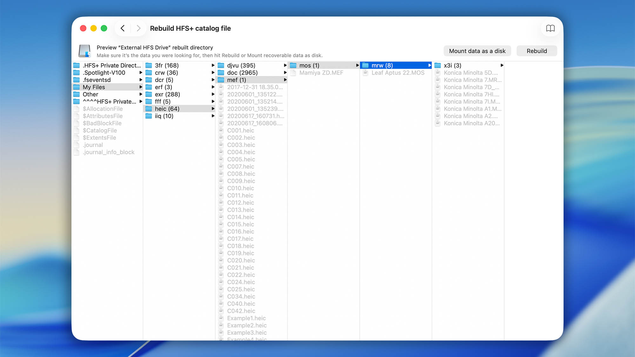Click the back navigation arrow
Viewport: 635px width, 357px height.
click(123, 28)
